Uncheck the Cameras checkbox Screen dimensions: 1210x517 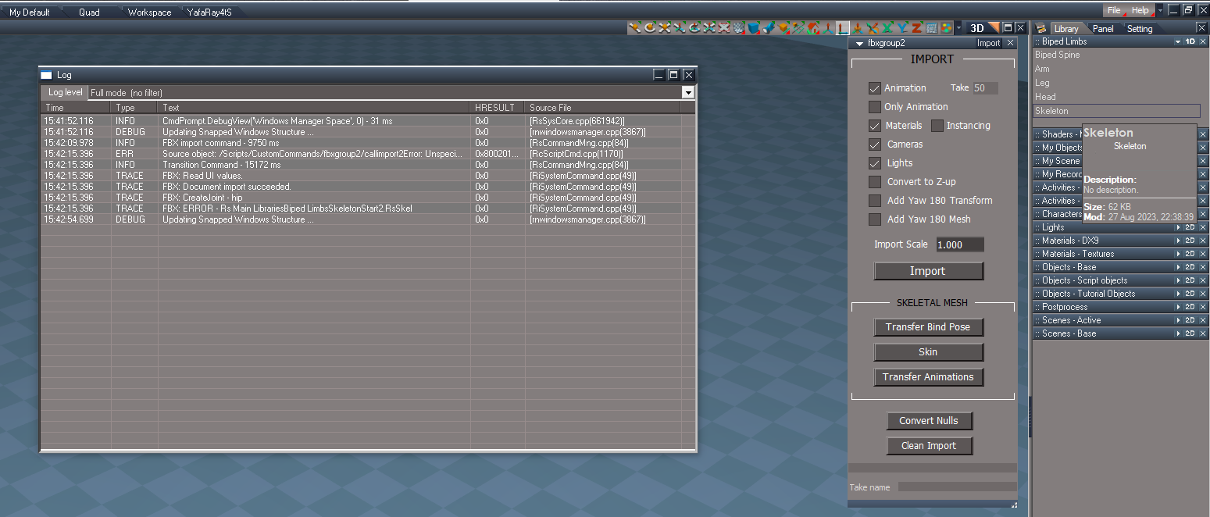pos(875,144)
